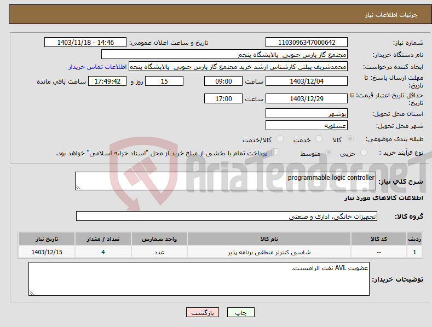Click the remaining days field 15
Image resolution: width=432 pixels, height=327 pixels.
164,81
